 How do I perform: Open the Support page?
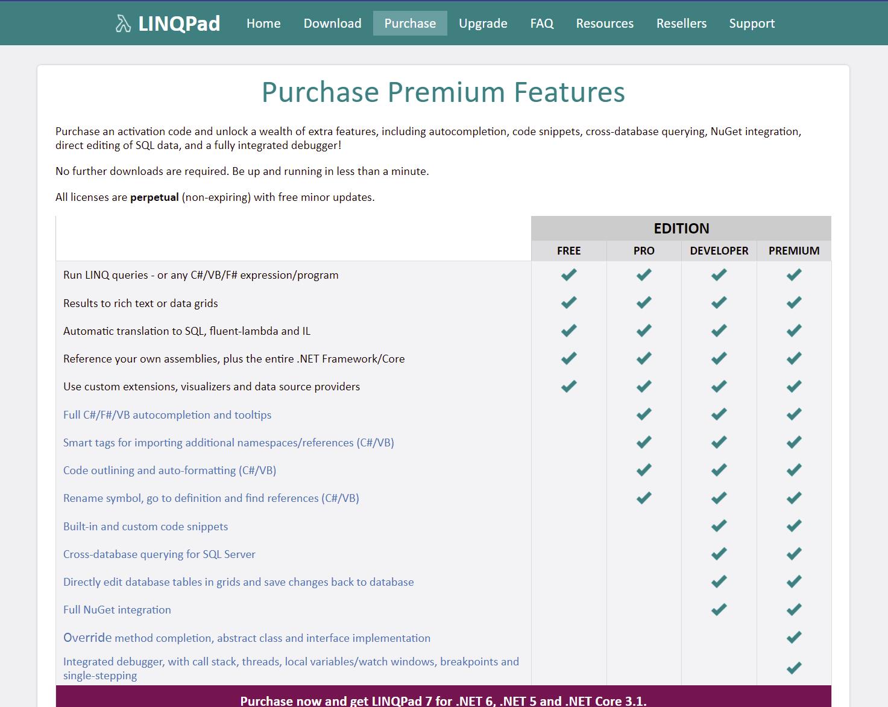pos(752,23)
